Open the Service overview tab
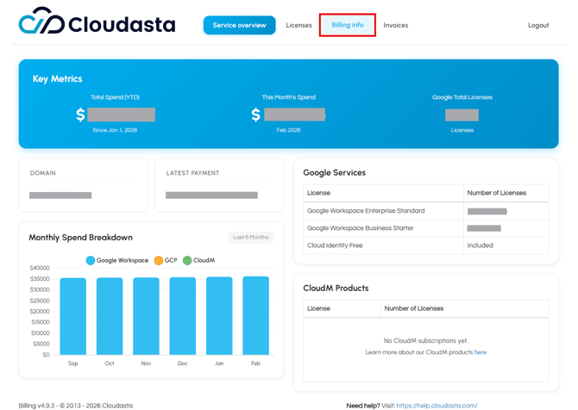This screenshot has width=578, height=410. (239, 25)
